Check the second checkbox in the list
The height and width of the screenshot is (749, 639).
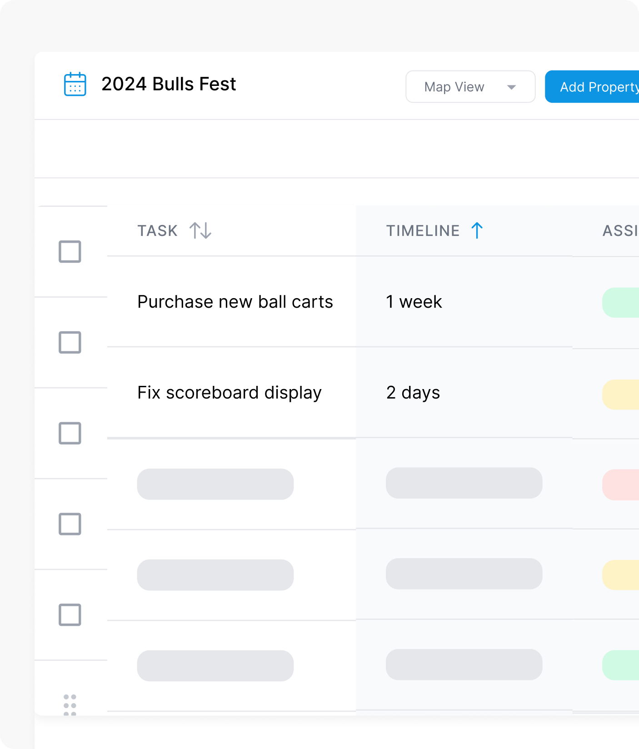[x=70, y=343]
